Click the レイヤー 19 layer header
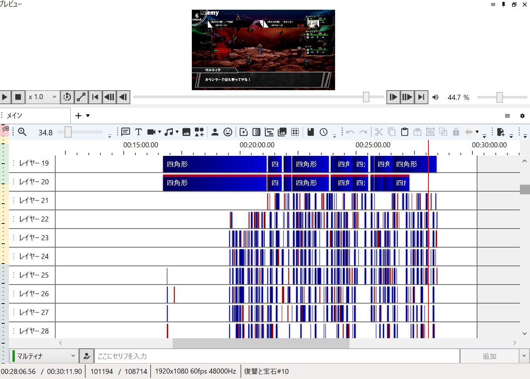 [x=32, y=163]
